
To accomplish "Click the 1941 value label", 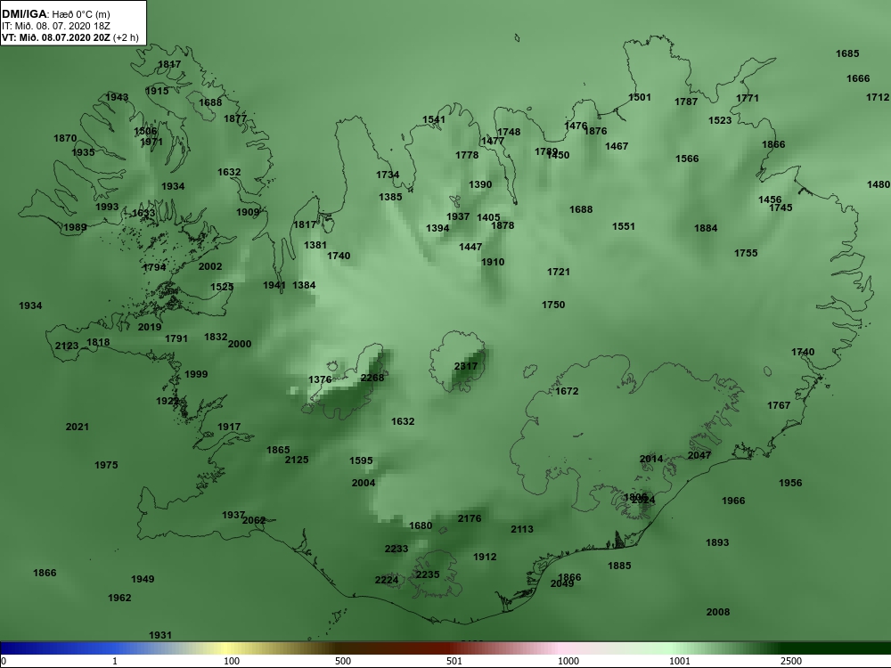I will (274, 285).
